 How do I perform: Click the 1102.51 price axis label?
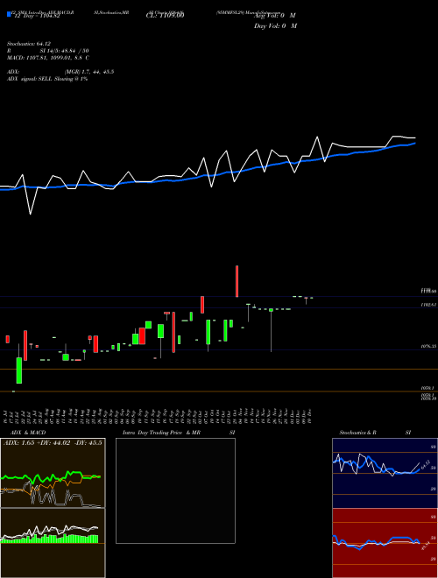pyautogui.click(x=428, y=305)
